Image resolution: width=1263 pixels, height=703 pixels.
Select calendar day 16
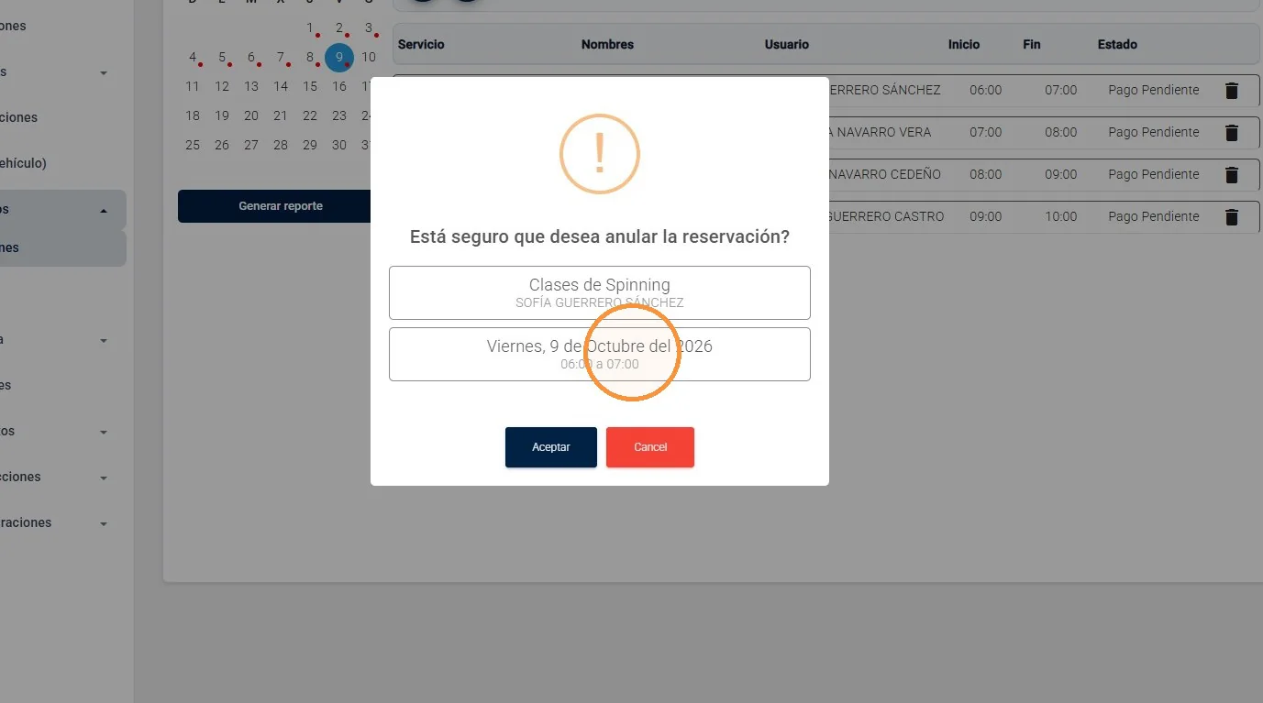pos(339,86)
